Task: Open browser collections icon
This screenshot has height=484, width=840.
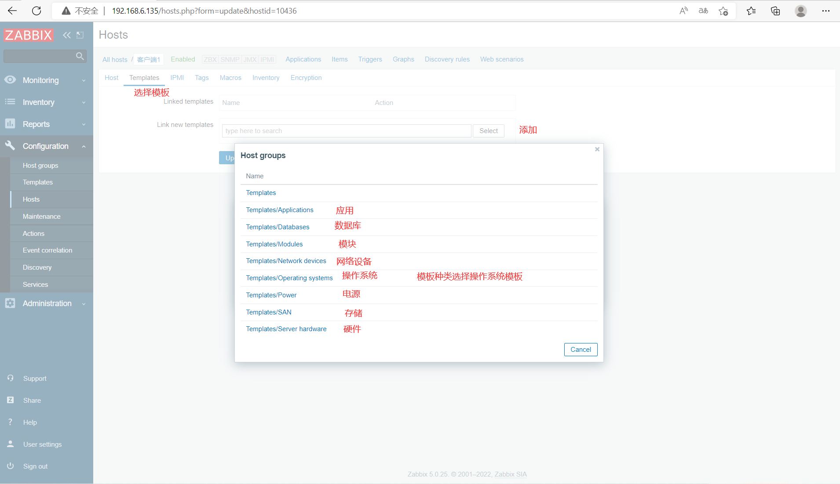Action: pos(775,11)
